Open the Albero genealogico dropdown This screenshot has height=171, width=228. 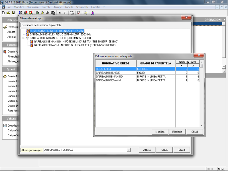click(129, 150)
